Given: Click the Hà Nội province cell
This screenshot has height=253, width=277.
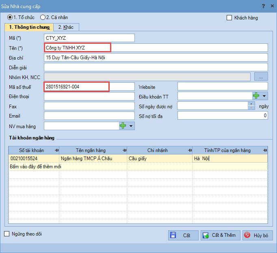Looking at the screenshot, I should pyautogui.click(x=230, y=158).
